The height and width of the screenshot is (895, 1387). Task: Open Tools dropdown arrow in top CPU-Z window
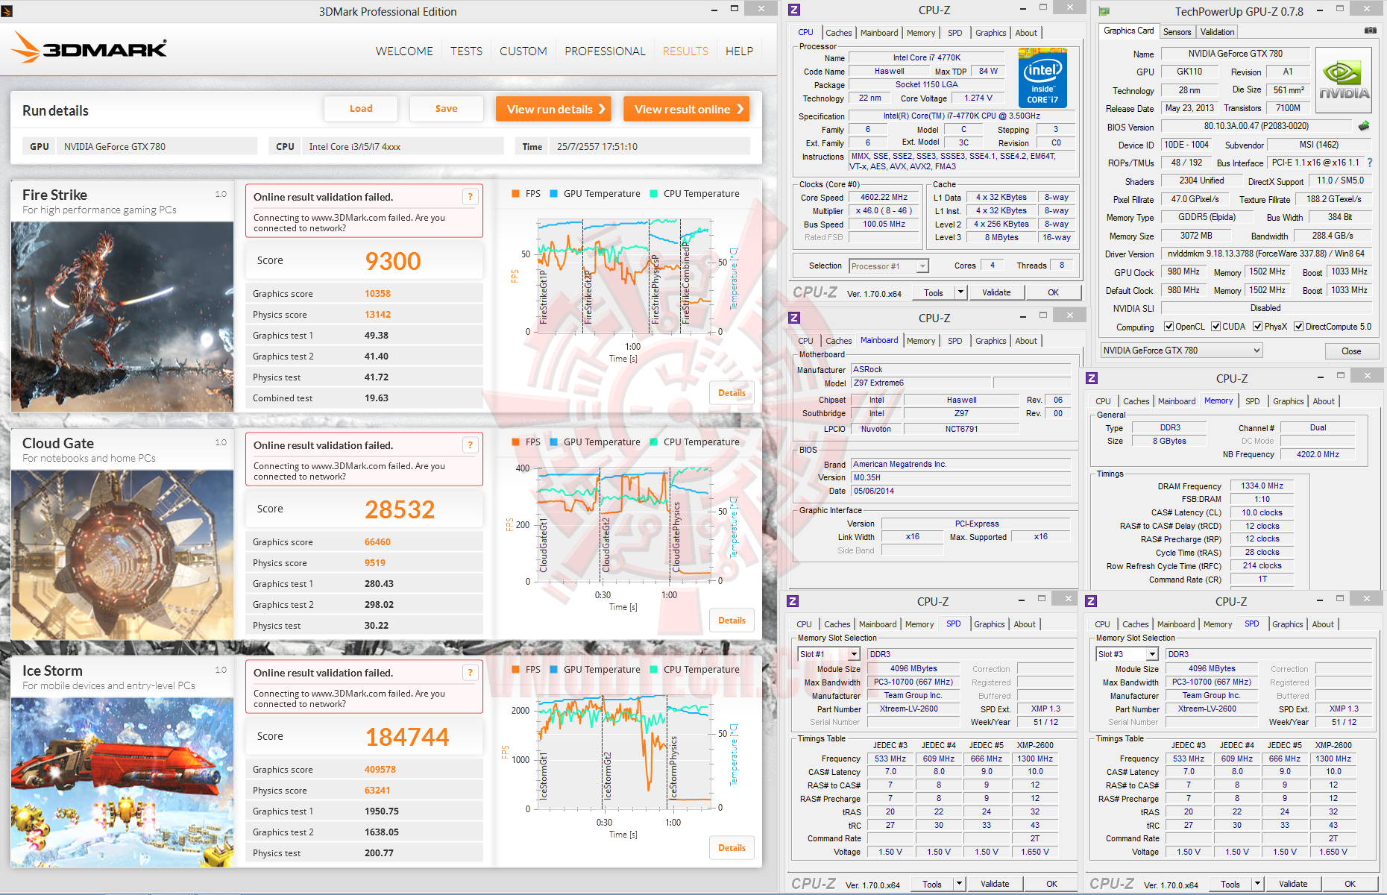[960, 292]
